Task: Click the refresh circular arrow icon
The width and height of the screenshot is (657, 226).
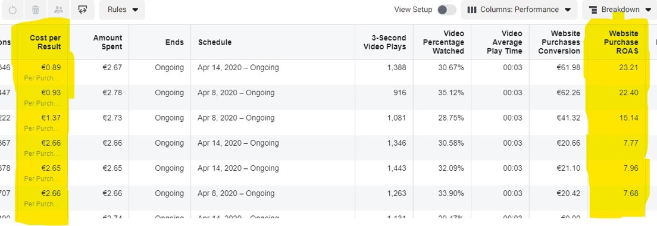Action: [12, 10]
